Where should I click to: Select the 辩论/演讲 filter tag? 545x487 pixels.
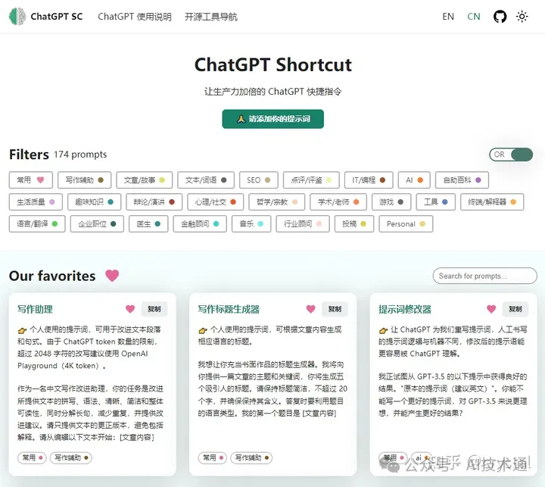click(154, 201)
